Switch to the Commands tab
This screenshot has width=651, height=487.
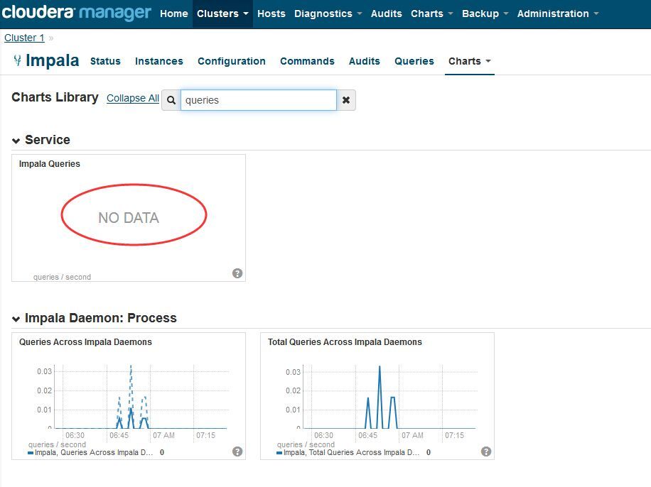(307, 61)
